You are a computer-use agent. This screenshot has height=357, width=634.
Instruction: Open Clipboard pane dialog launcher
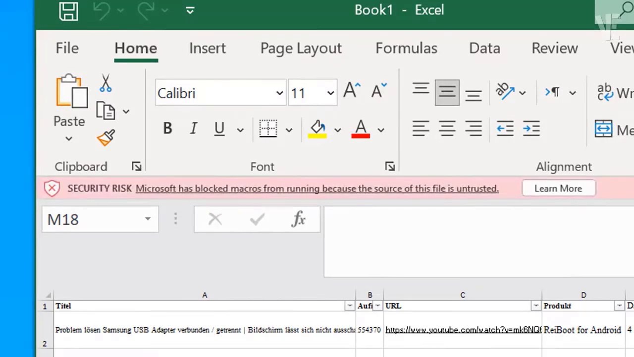click(x=137, y=167)
